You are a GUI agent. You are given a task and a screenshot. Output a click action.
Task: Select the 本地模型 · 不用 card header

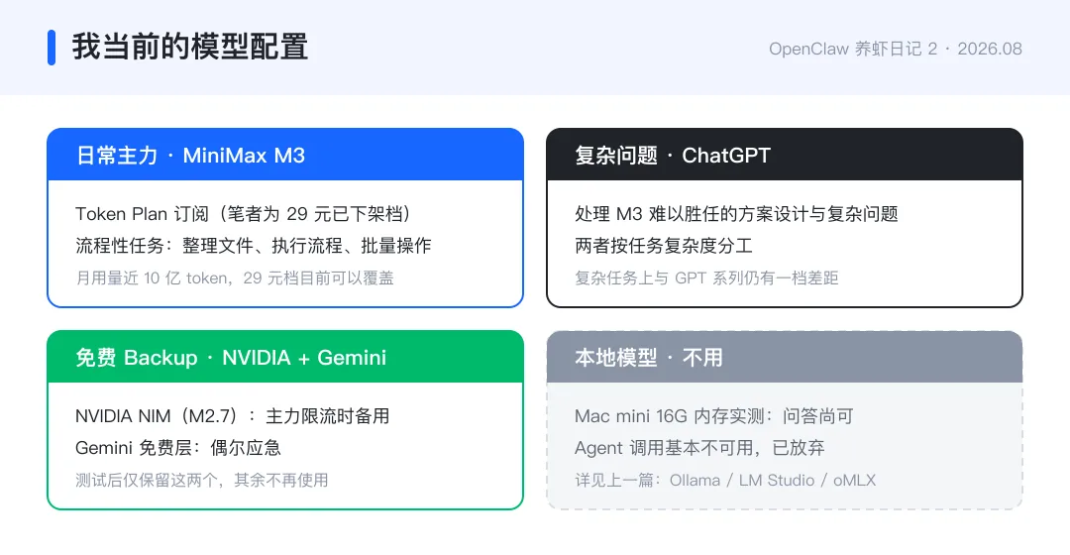(x=785, y=357)
